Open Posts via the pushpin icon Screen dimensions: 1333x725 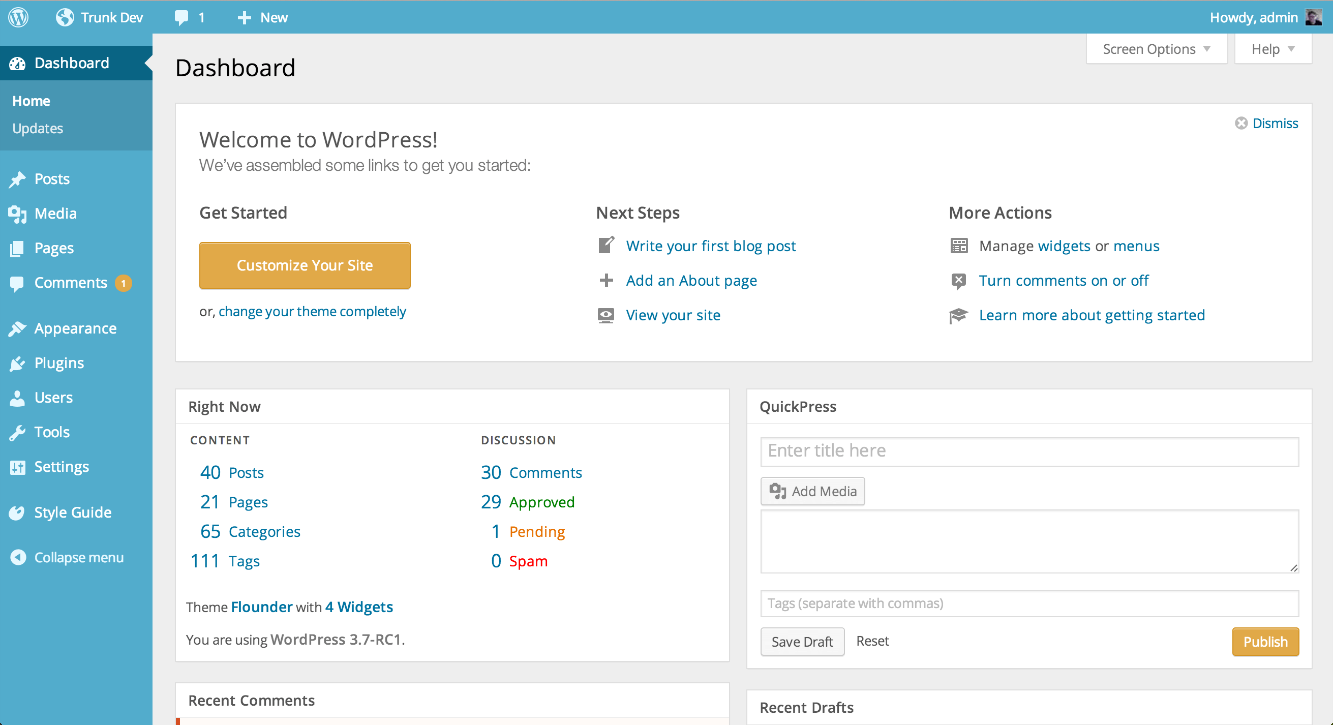pyautogui.click(x=17, y=179)
